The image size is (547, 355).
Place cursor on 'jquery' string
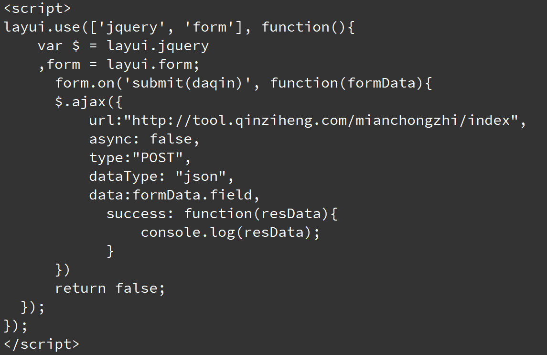point(132,27)
